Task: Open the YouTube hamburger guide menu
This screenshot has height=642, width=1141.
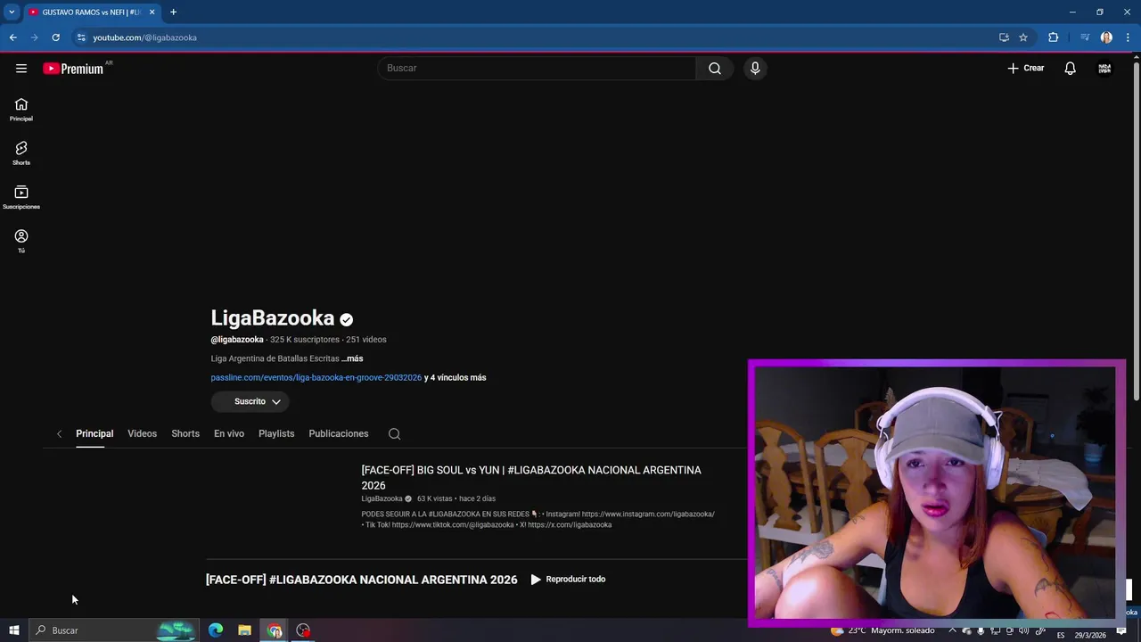Action: click(x=21, y=68)
